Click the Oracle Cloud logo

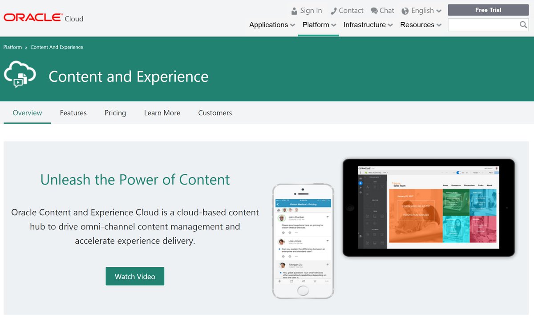click(x=43, y=18)
